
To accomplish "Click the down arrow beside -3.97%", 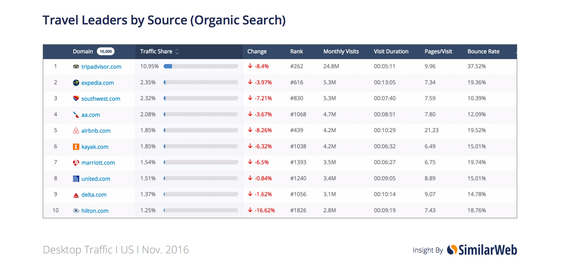I will (x=250, y=82).
